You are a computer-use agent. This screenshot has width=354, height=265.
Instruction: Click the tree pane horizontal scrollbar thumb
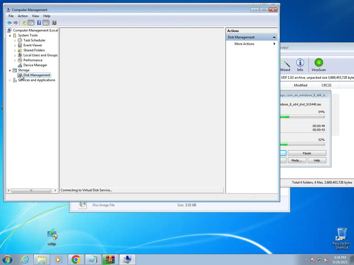[31, 190]
